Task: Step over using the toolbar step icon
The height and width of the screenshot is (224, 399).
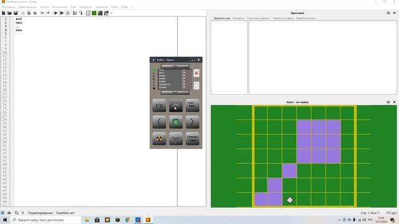Action: (x=75, y=13)
